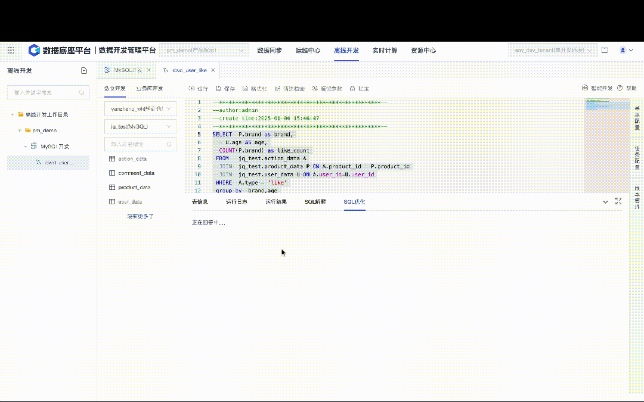Image resolution: width=644 pixels, height=402 pixels.
Task: Open the app grid menu icon
Action: click(x=11, y=51)
